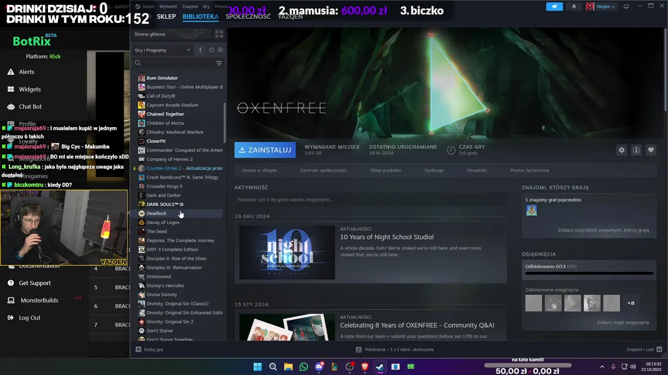Click the library search magnifier icon
Screen dimensions: 668x375
coord(138,63)
